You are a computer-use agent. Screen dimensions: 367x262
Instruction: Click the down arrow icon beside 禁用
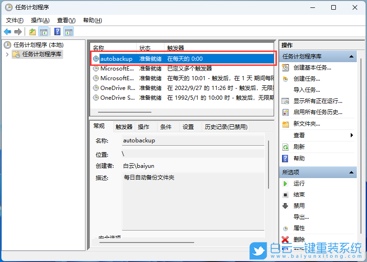(285, 206)
